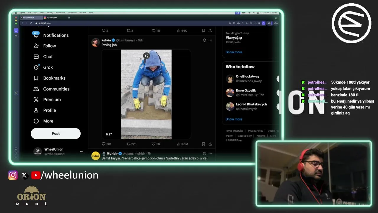Repost the upper post with 3 reposts

(128, 30)
